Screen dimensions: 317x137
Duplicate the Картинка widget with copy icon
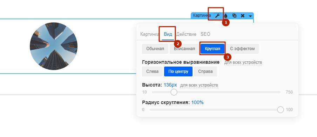tap(234, 15)
